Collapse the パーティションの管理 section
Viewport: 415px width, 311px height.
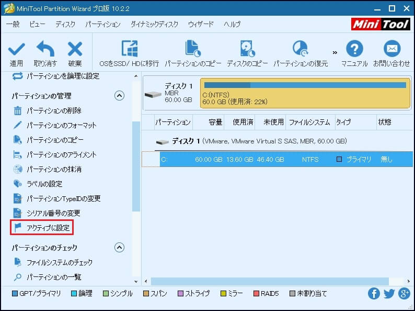119,95
